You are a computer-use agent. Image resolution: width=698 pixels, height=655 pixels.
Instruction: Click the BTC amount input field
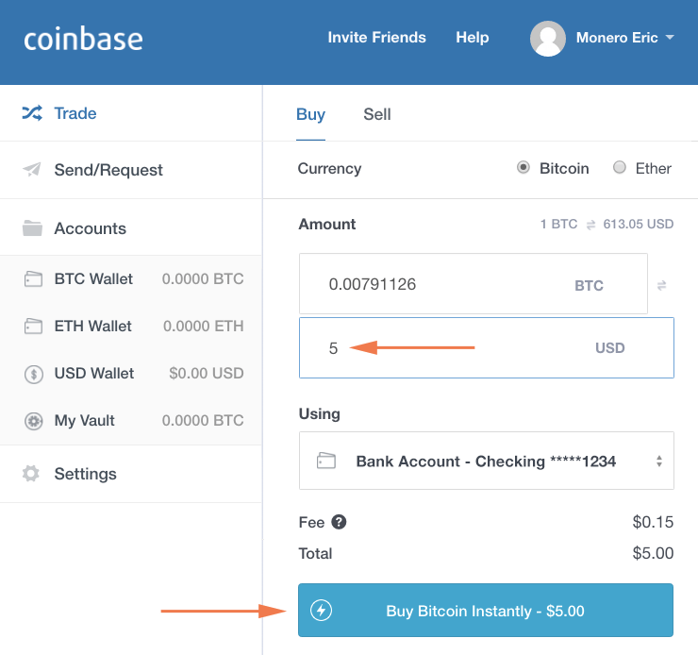click(474, 284)
